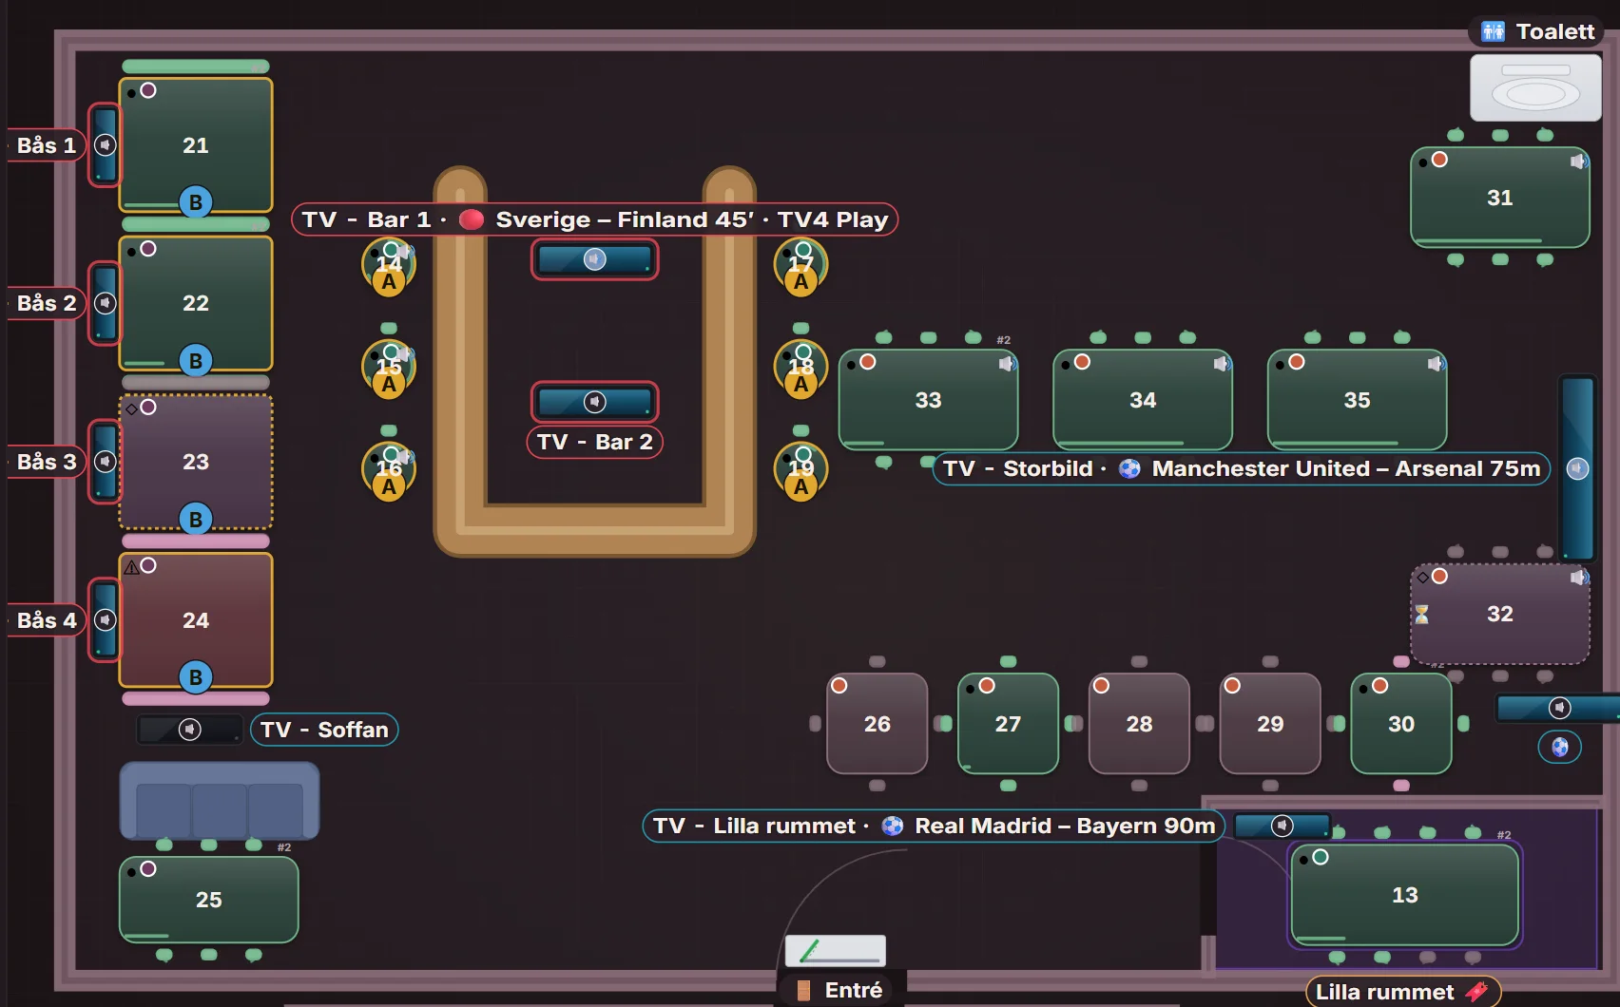Open the Entré whiteboard sign icon
1620x1007 pixels.
point(836,950)
